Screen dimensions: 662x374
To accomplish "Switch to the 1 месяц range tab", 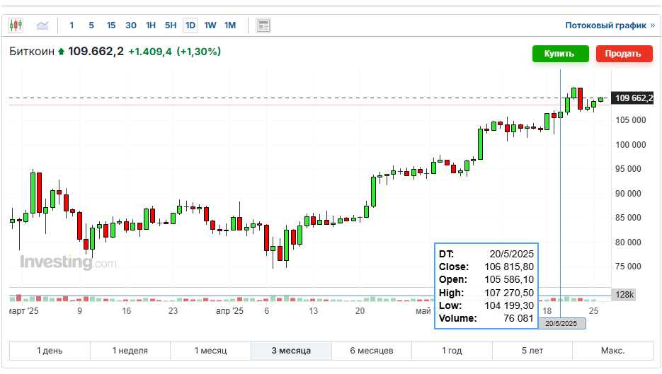I will point(211,351).
